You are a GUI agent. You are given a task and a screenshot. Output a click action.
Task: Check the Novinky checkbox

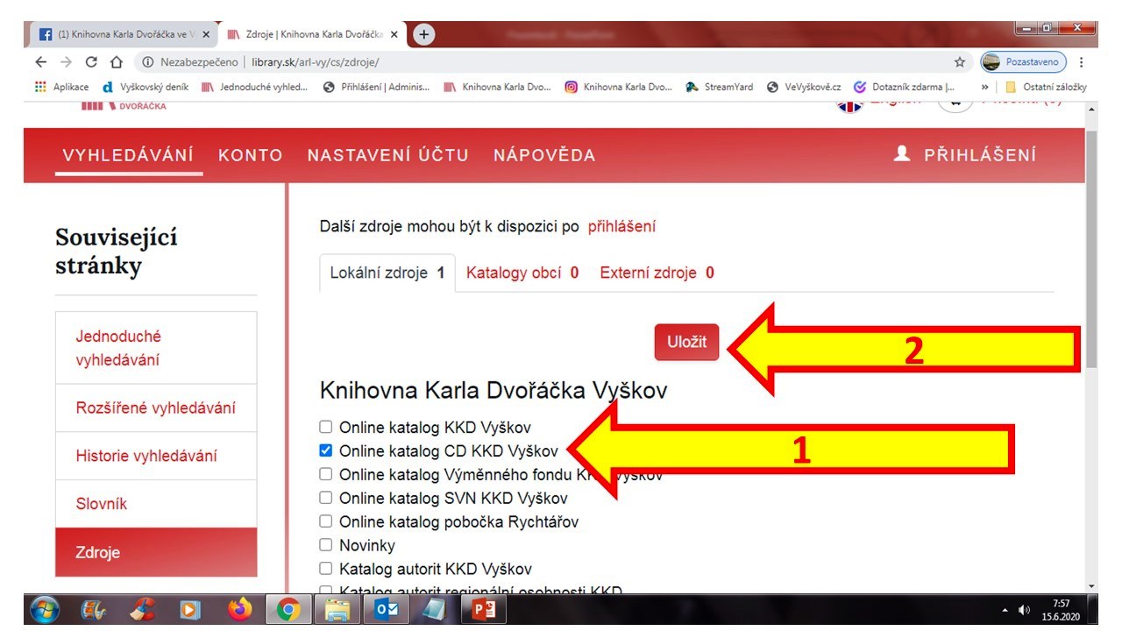point(326,545)
